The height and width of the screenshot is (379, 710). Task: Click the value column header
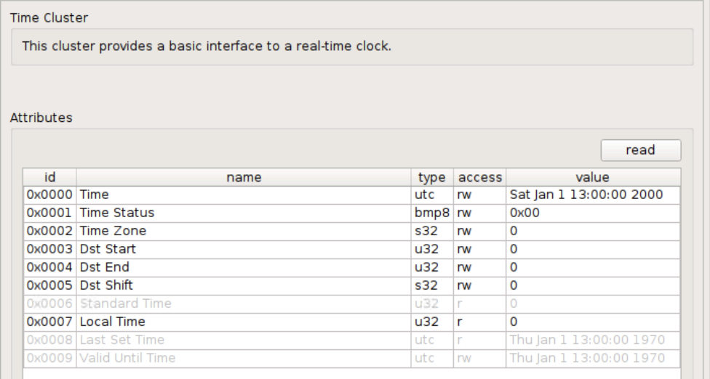click(593, 177)
